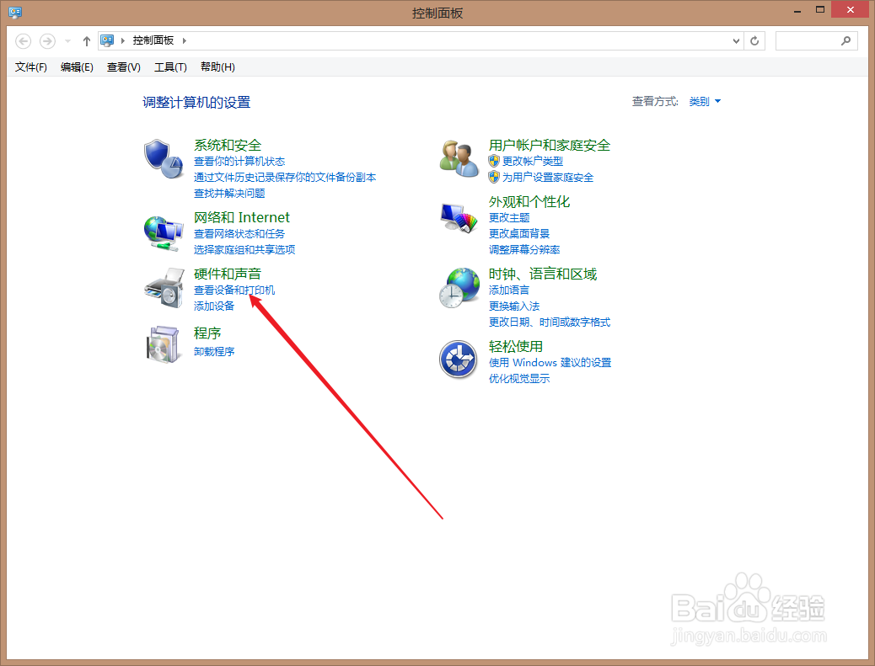Viewport: 875px width, 666px height.
Task: Click the 查看设备和打印机 link
Action: point(234,290)
